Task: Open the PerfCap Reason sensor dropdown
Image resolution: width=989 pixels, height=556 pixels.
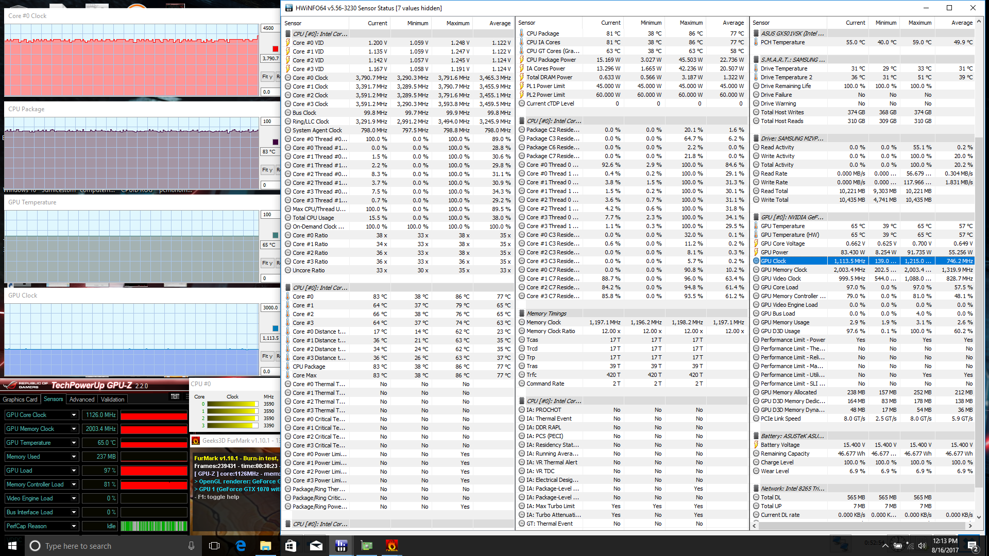Action: pos(74,526)
